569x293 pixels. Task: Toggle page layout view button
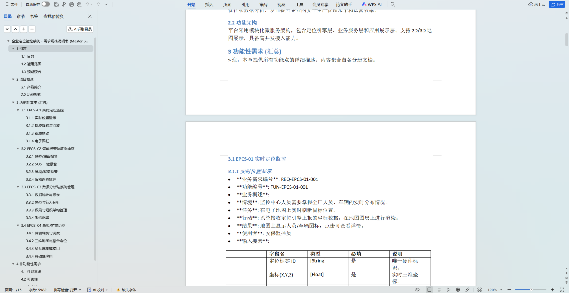429,290
